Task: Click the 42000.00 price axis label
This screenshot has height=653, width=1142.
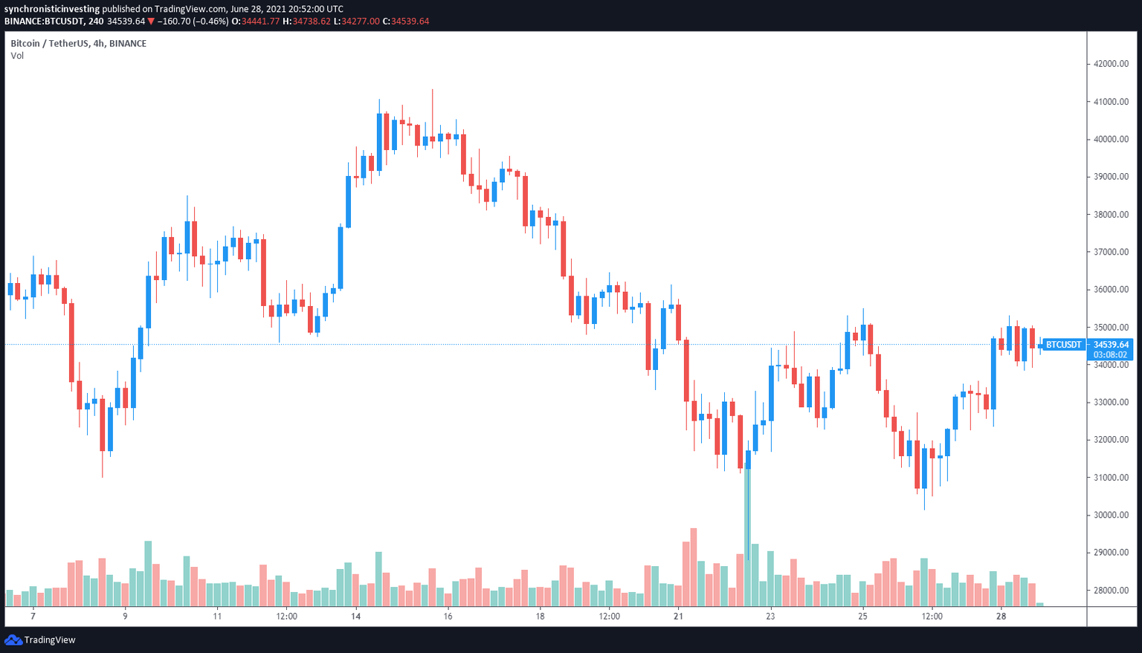Action: [x=1111, y=64]
